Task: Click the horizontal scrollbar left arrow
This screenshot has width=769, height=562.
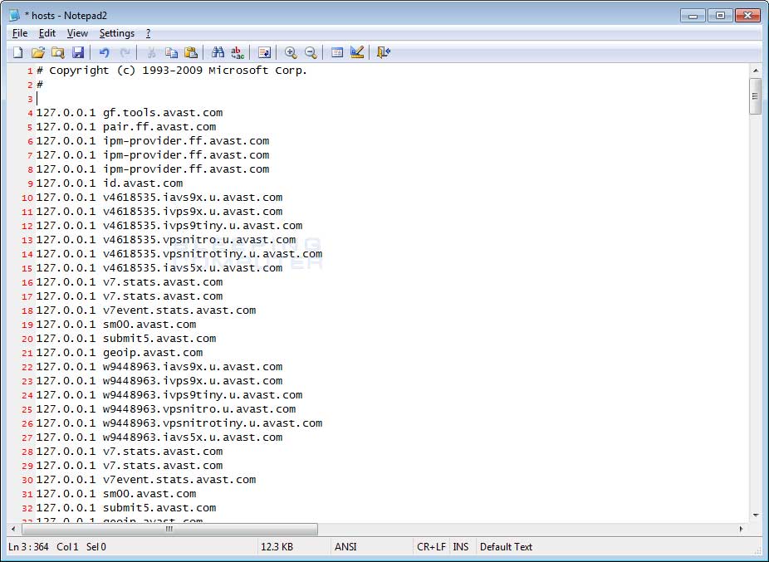Action: 13,529
